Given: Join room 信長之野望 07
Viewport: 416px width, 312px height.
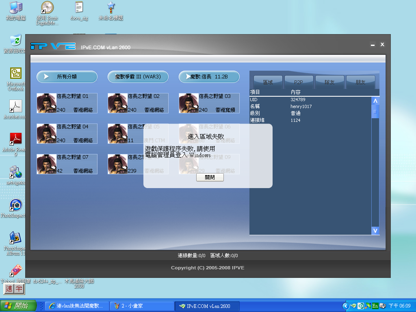Looking at the screenshot, I should tap(67, 164).
